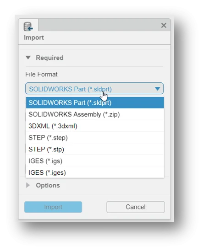Viewport: 204px width, 252px height.
Task: Click the Options section label
Action: click(48, 185)
